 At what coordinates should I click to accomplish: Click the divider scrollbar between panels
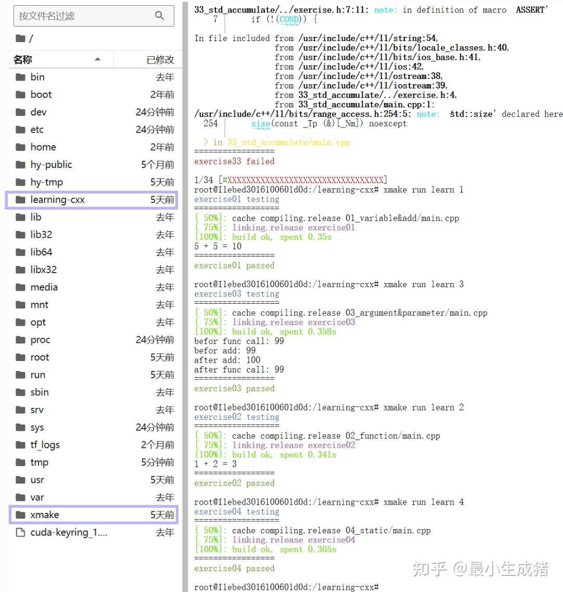185,296
